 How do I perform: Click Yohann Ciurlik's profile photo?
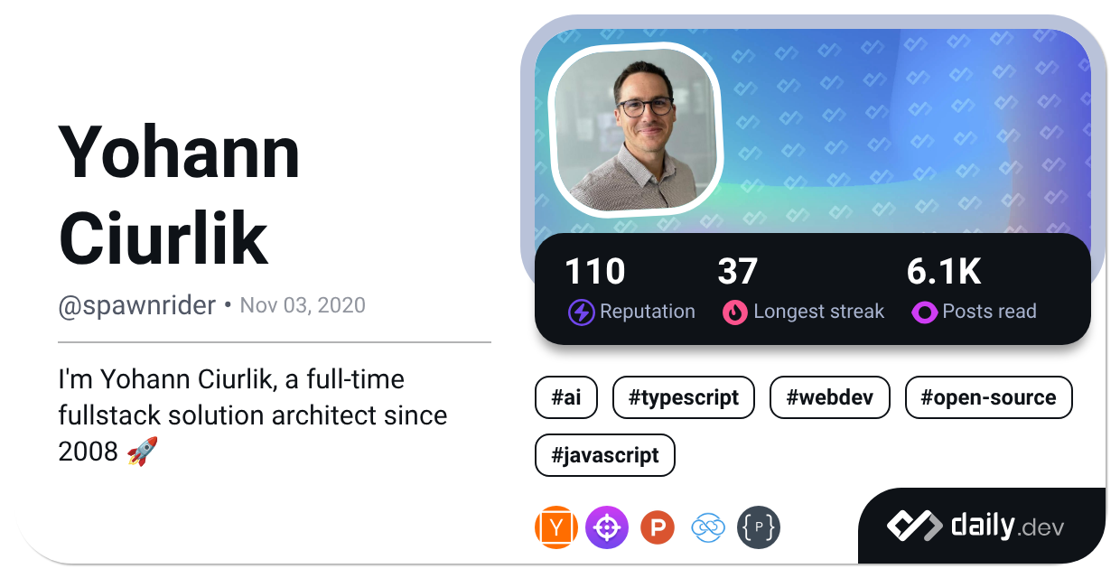click(x=637, y=130)
